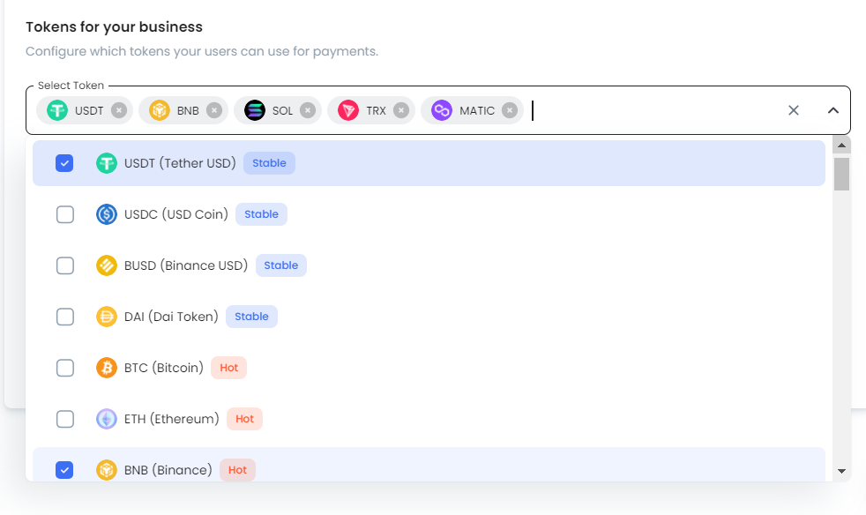
Task: Remove the SOL chip from selection
Action: point(308,110)
